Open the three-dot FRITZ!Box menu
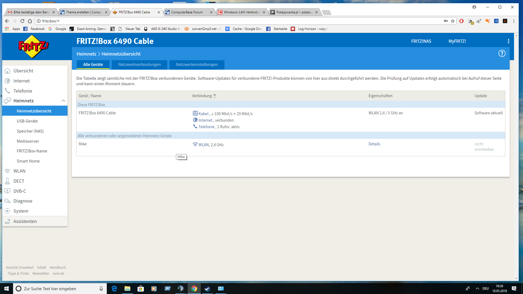 click(508, 41)
